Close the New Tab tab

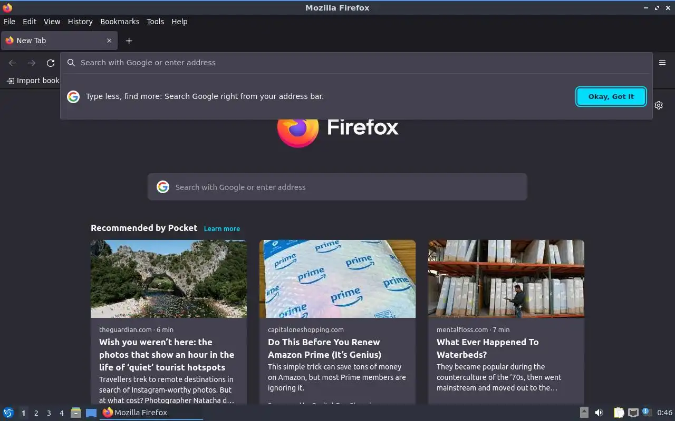point(109,41)
